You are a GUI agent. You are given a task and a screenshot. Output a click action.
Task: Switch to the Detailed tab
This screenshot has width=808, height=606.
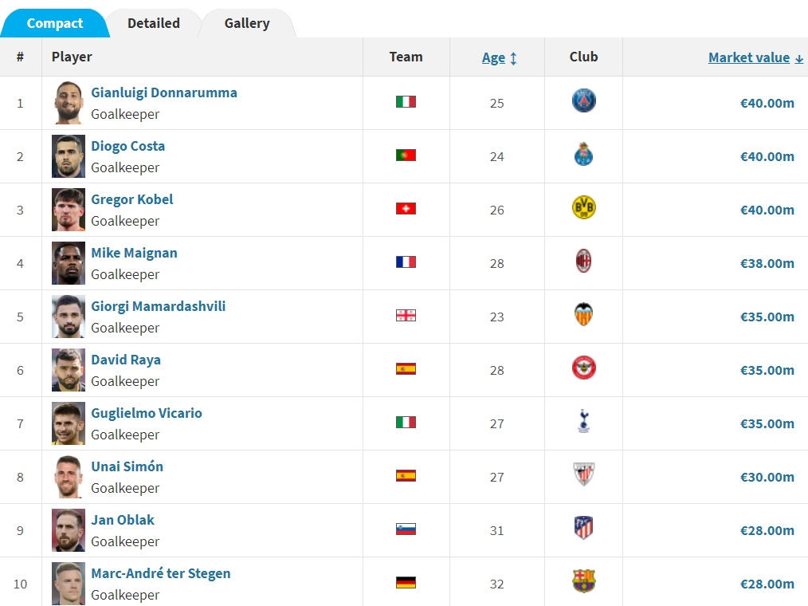click(154, 23)
